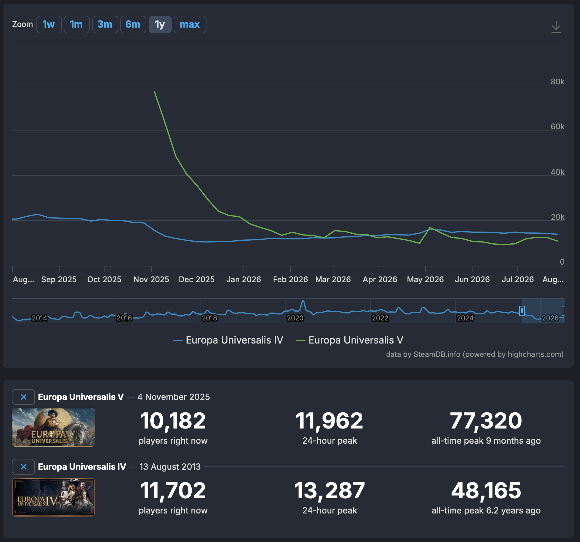This screenshot has width=580, height=542.
Task: Set zoom range to 1w
Action: pyautogui.click(x=49, y=24)
